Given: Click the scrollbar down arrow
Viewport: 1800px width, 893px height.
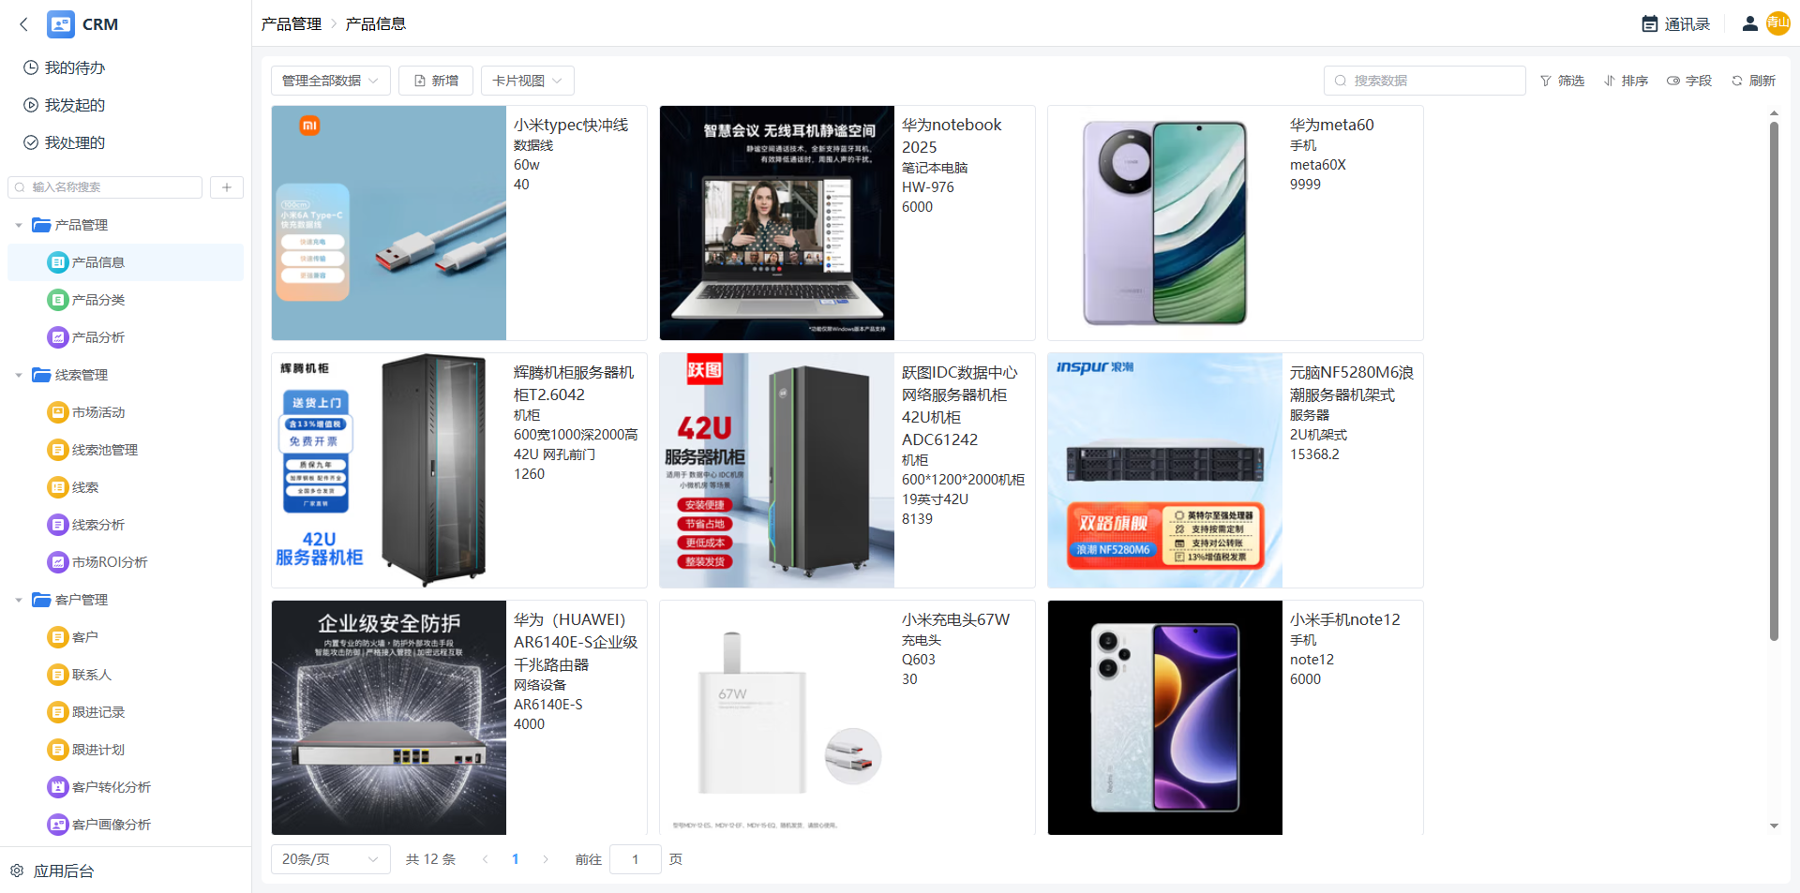Looking at the screenshot, I should pos(1774,826).
